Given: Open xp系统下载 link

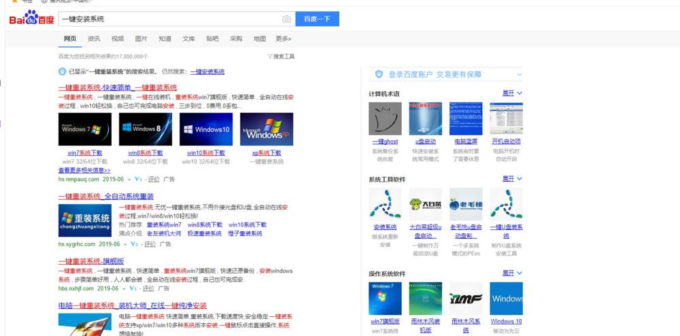Looking at the screenshot, I should (267, 153).
